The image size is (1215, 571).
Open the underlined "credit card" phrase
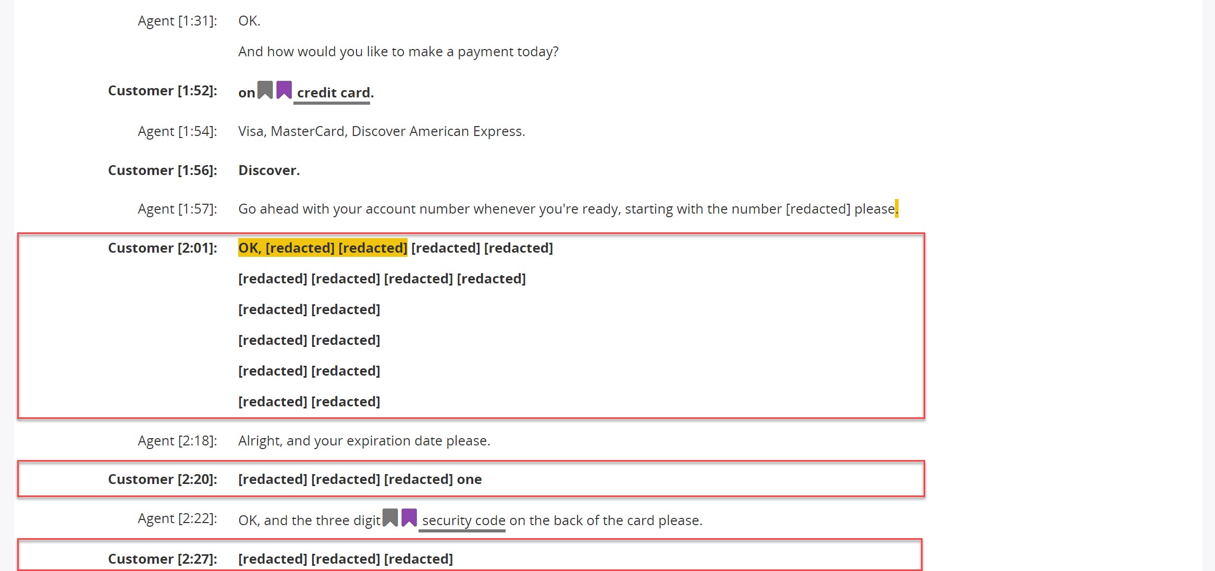click(x=334, y=93)
